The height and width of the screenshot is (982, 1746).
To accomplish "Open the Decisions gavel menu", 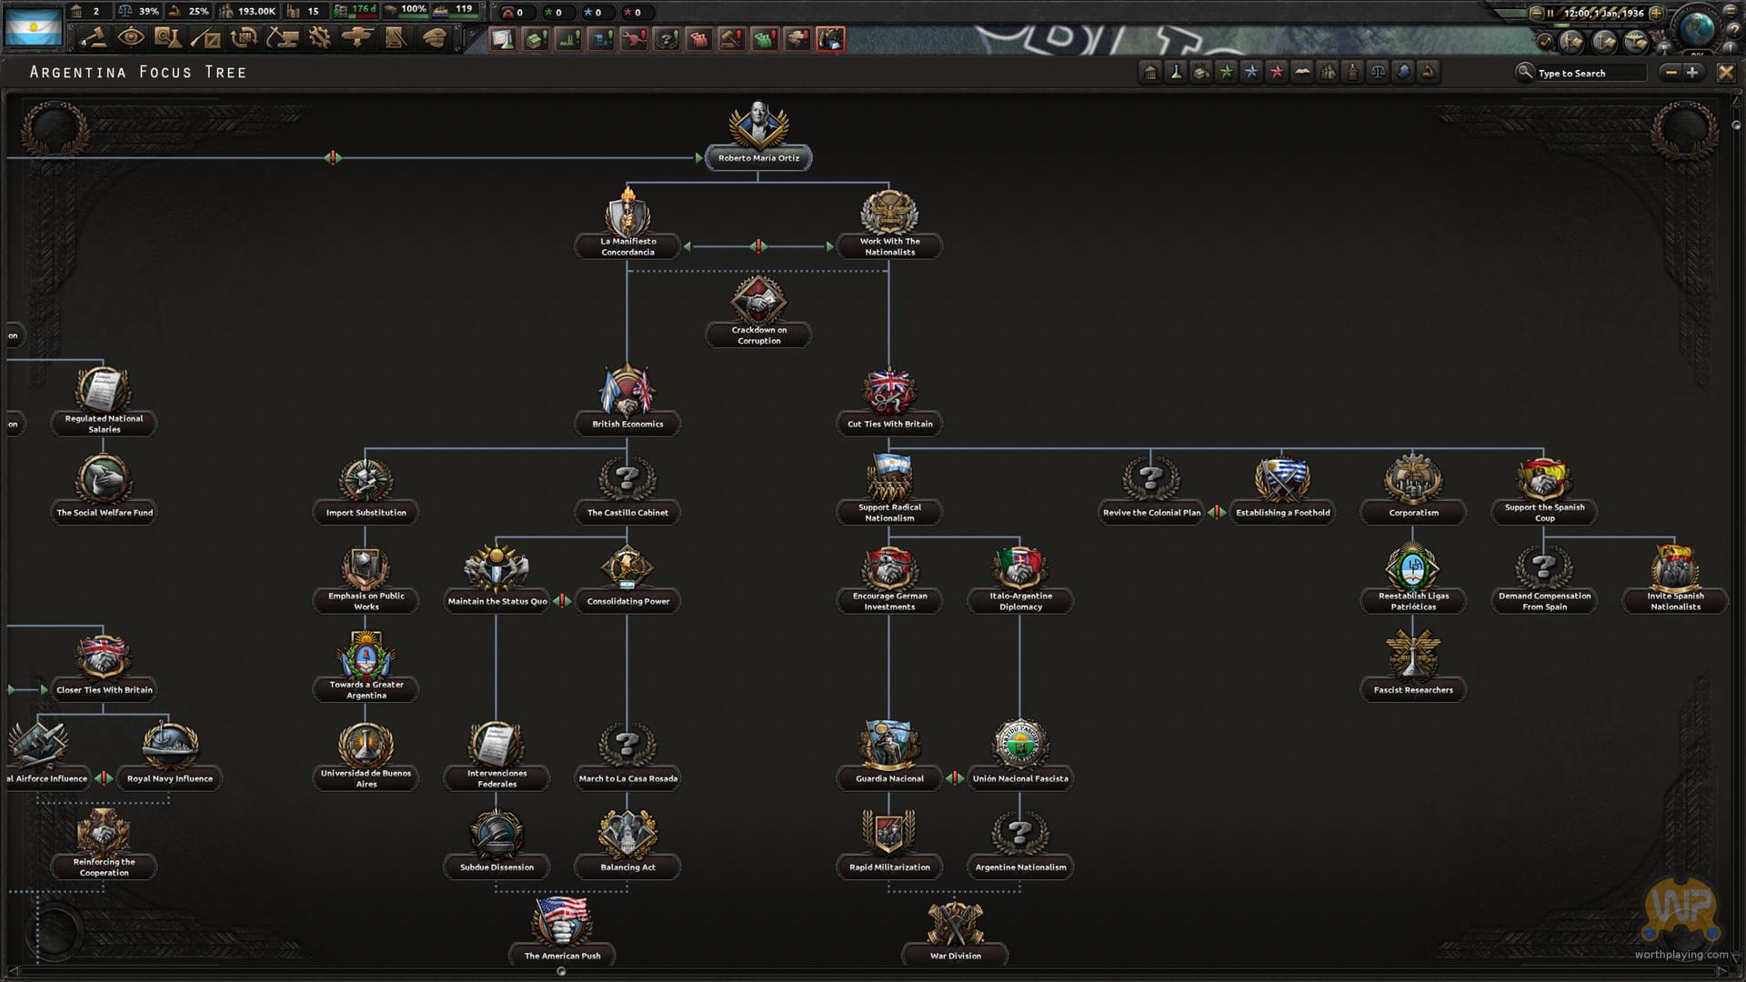I will point(94,38).
